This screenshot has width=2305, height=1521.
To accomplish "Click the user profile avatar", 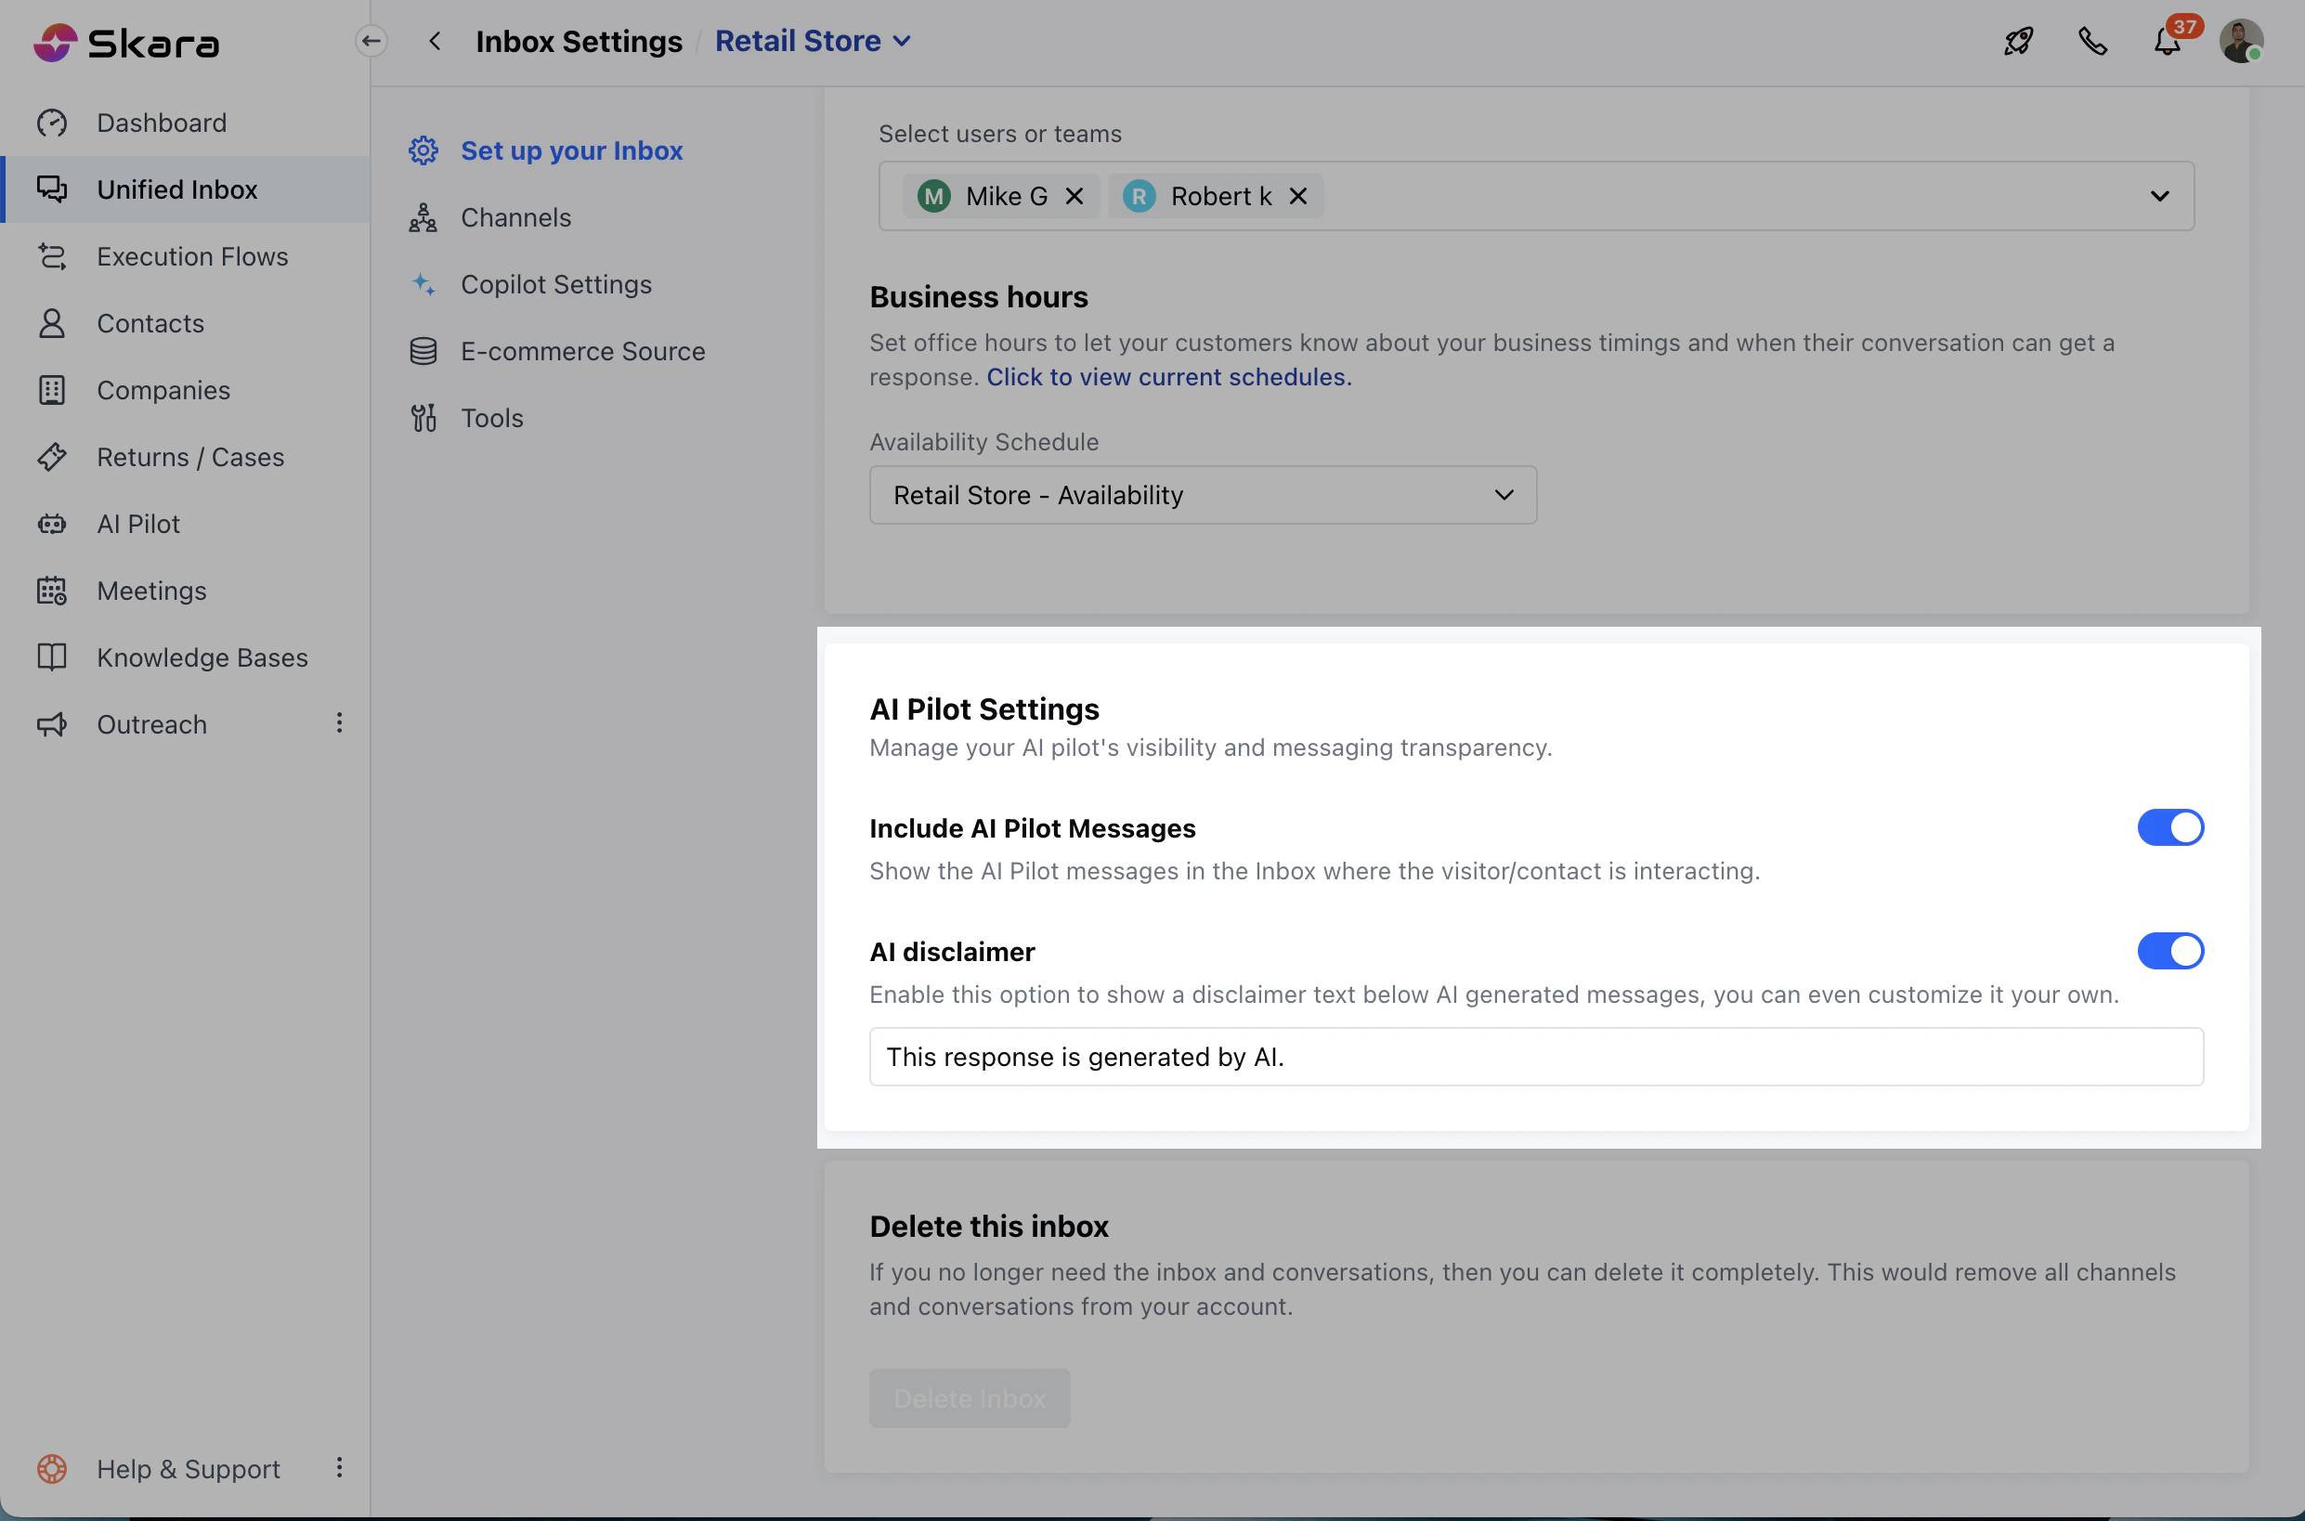I will tap(2241, 42).
